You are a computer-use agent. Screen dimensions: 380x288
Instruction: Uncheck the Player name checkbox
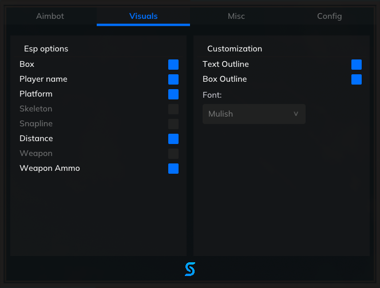[x=173, y=79]
